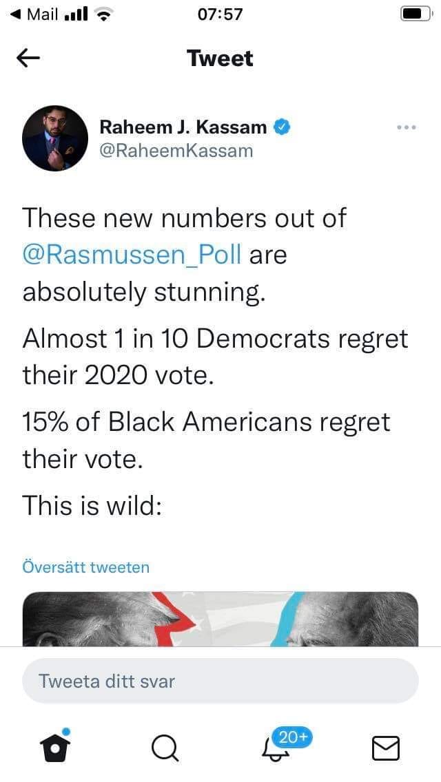The width and height of the screenshot is (441, 782).
Task: Tap the cellular signal bars icon
Action: tap(77, 14)
